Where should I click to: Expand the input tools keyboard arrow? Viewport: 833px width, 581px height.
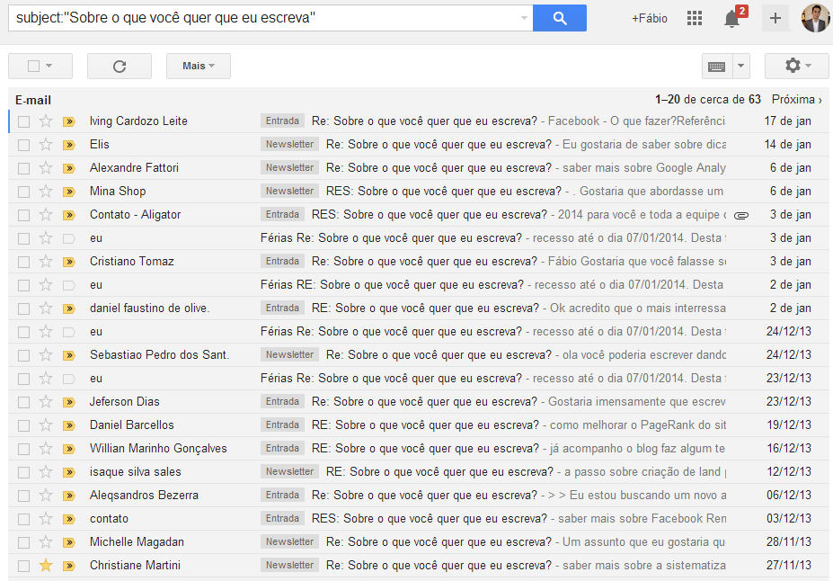click(x=741, y=66)
